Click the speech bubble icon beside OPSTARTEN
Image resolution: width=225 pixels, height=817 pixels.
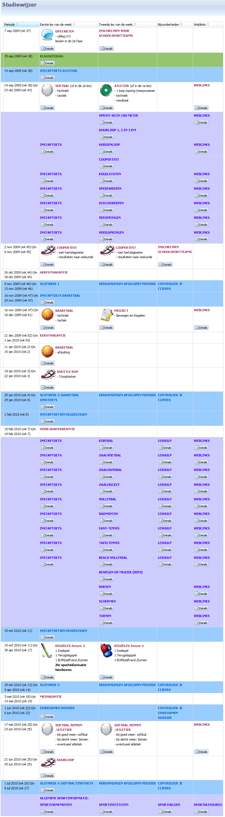[x=47, y=35]
